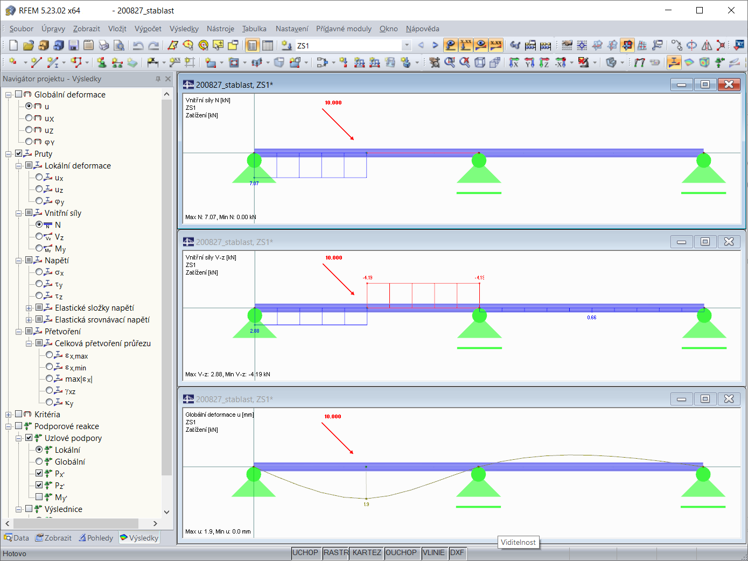Switch to view in Y direction

tap(529, 62)
